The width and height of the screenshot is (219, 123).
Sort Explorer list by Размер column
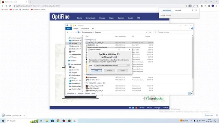[148, 36]
